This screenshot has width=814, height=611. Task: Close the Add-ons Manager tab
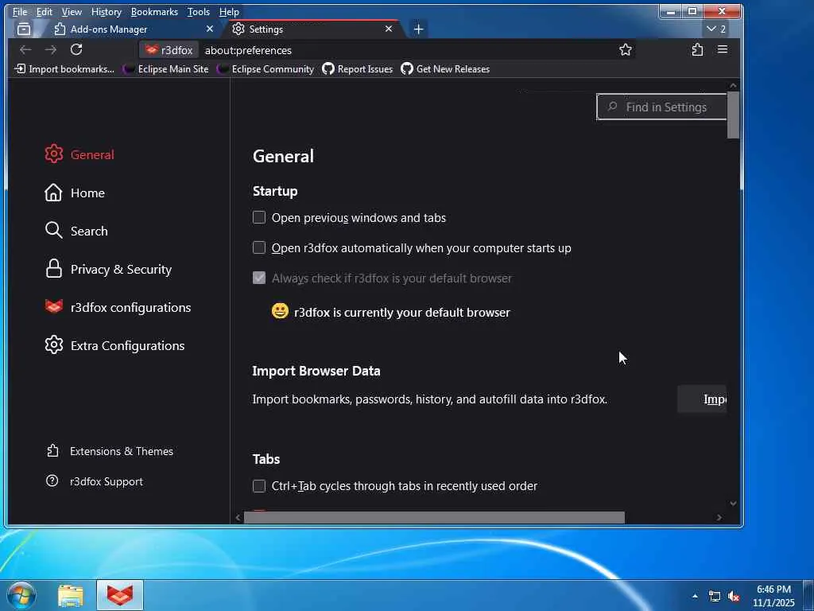[x=210, y=29]
